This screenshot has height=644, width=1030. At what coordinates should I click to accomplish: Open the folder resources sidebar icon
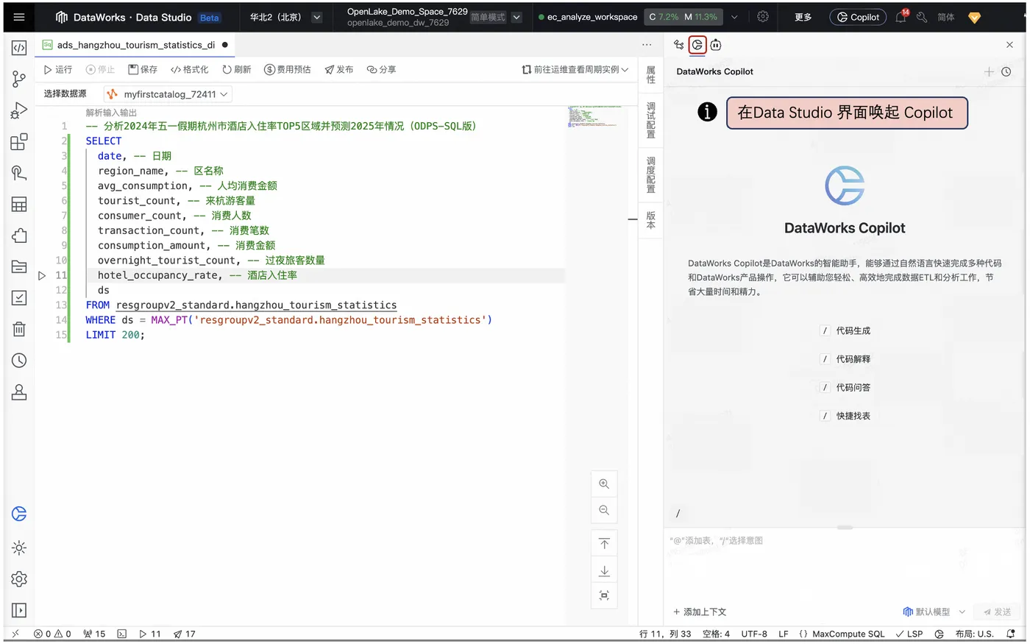pyautogui.click(x=20, y=266)
